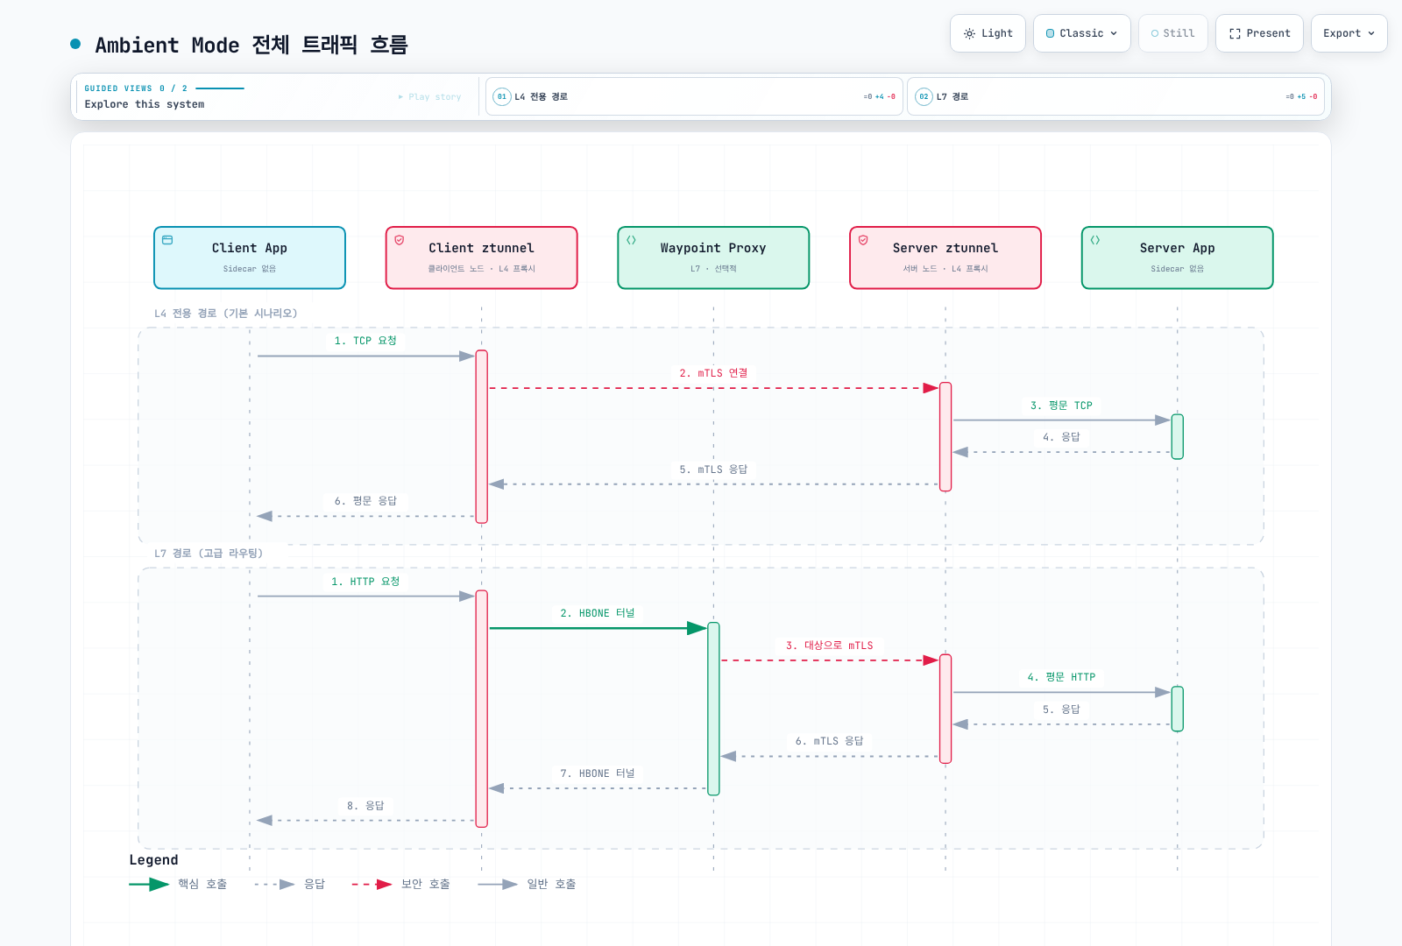Select the Server ztunnel node

pyautogui.click(x=945, y=258)
